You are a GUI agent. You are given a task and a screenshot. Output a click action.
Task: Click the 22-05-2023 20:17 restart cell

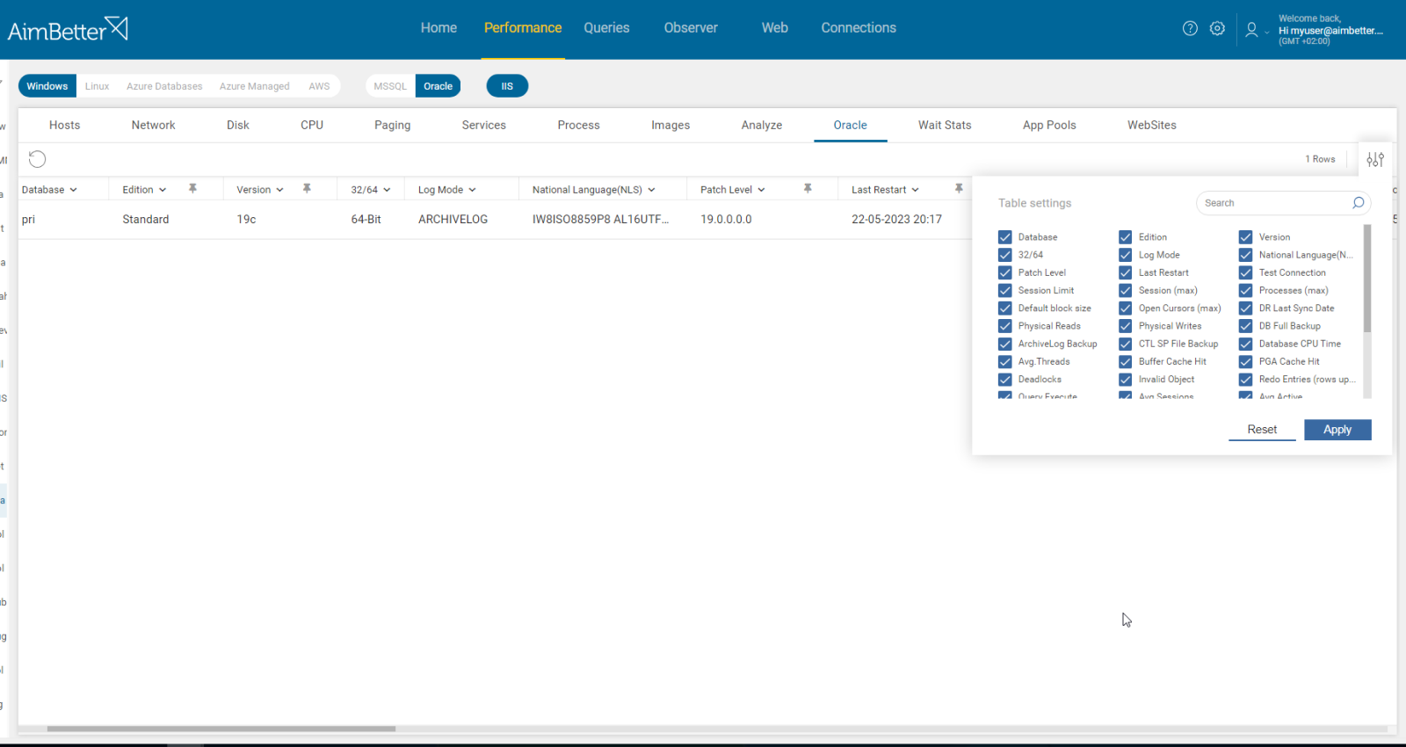[896, 220]
